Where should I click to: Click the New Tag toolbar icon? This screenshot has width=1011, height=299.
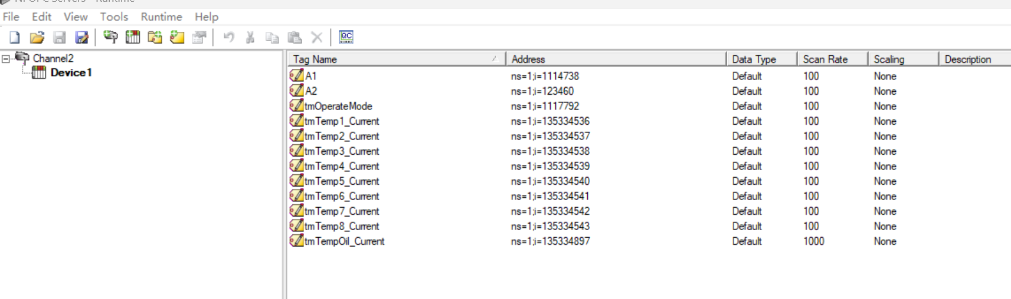[x=177, y=37]
